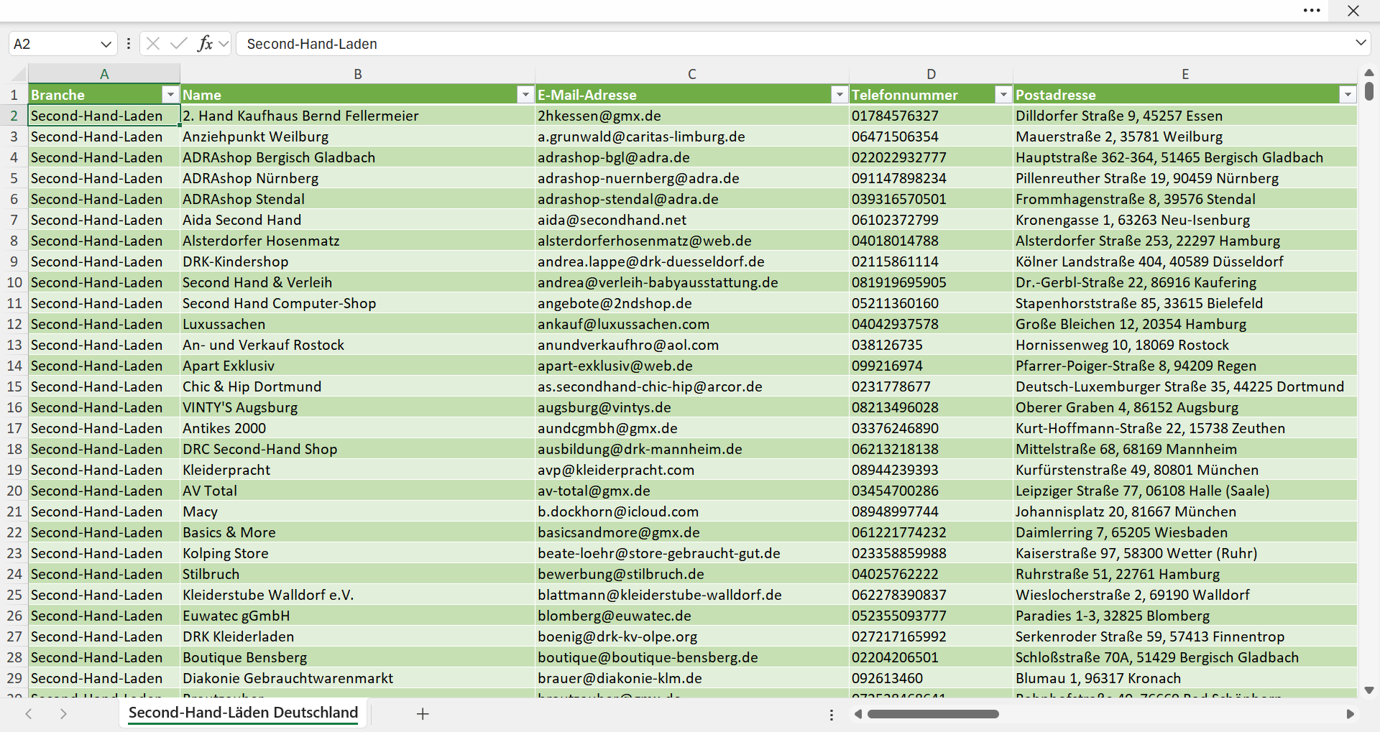Image resolution: width=1380 pixels, height=732 pixels.
Task: Expand the formula bar with the chevron
Action: 1361,43
